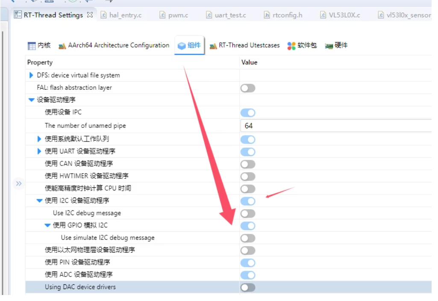The width and height of the screenshot is (438, 301).
Task: Click the RT-Thread Settings tab icon
Action: point(18,15)
